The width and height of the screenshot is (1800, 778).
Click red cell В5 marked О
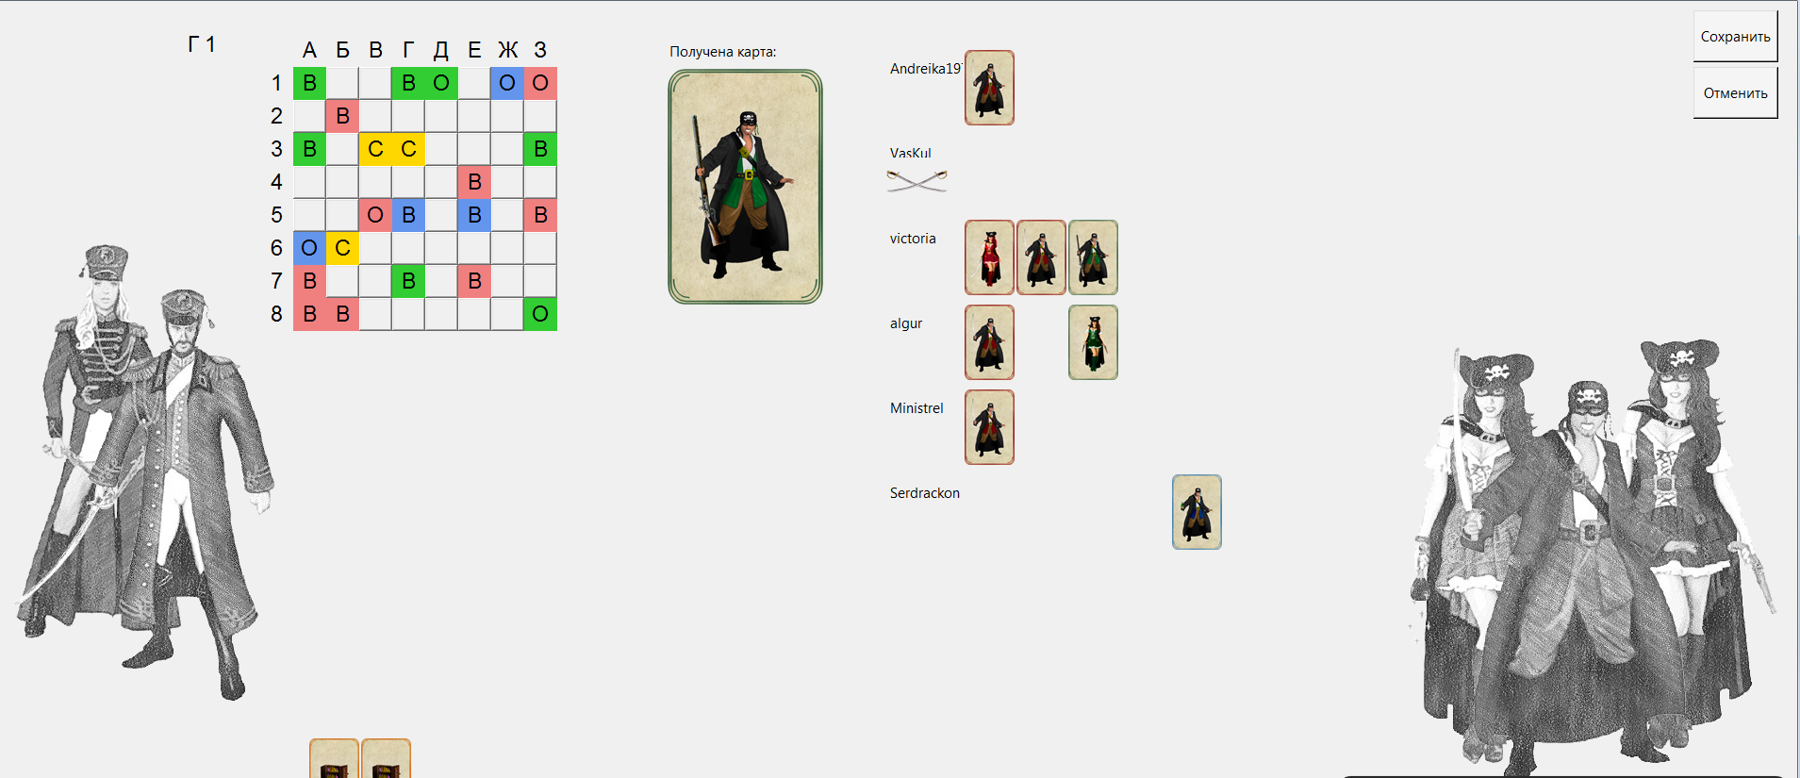click(x=375, y=215)
